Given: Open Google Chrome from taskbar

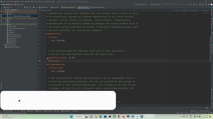Looking at the screenshot, I should tap(119, 117).
